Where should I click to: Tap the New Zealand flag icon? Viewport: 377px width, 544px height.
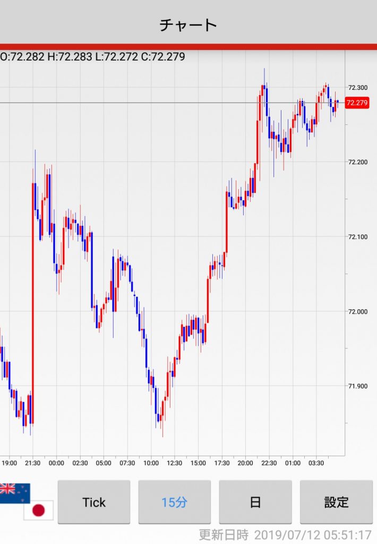[14, 492]
